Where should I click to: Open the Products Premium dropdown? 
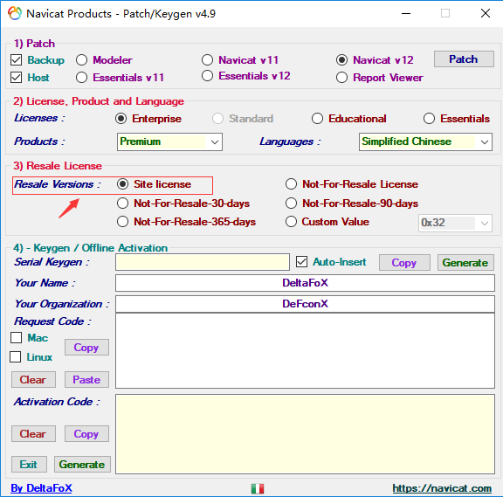tap(169, 142)
